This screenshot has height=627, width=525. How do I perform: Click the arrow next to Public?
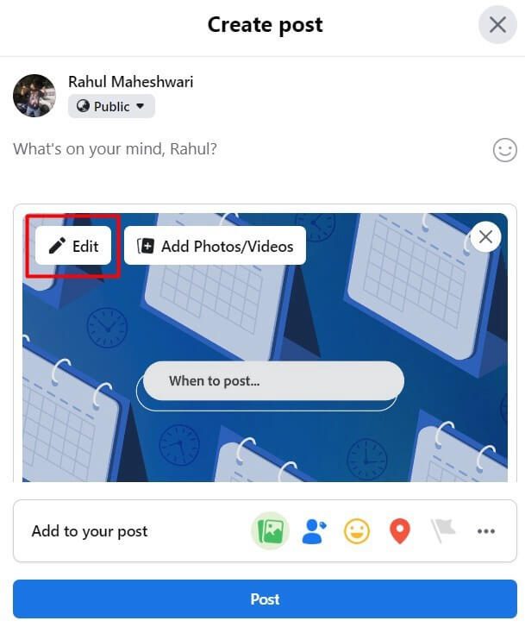point(140,106)
